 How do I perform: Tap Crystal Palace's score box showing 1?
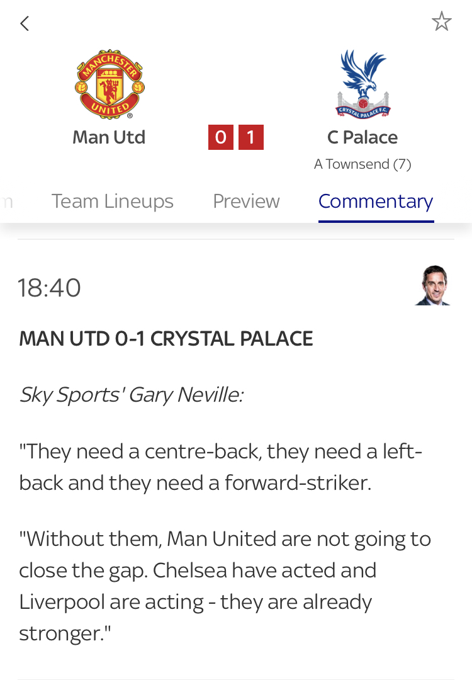point(250,137)
